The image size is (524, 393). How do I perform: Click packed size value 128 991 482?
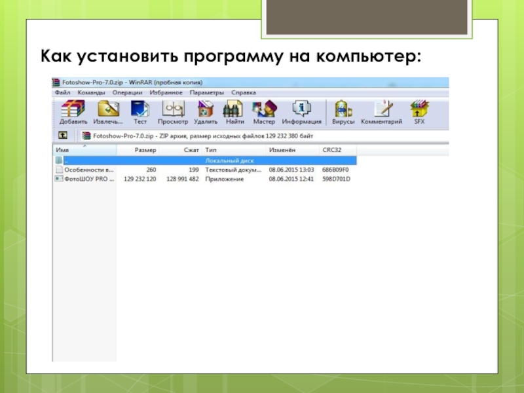coord(183,179)
